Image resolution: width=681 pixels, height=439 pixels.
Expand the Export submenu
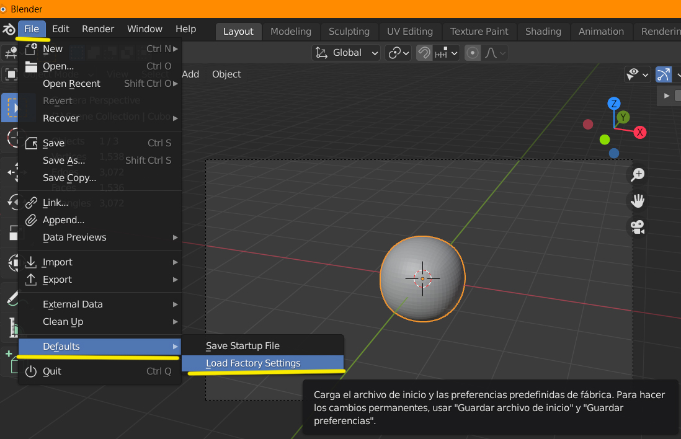click(x=100, y=280)
